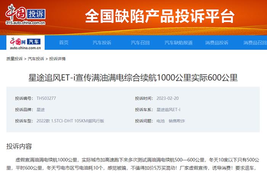
Task: Click the 投诉编号 label
Action: click(x=24, y=98)
